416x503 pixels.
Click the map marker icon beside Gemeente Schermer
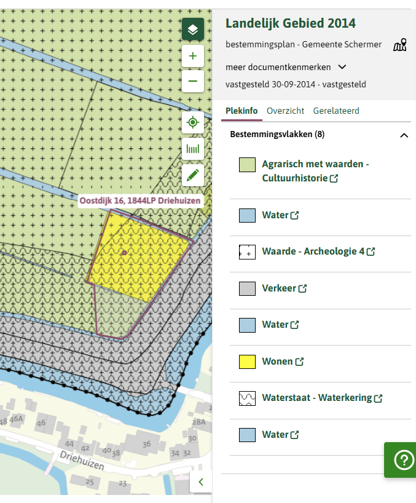click(400, 45)
